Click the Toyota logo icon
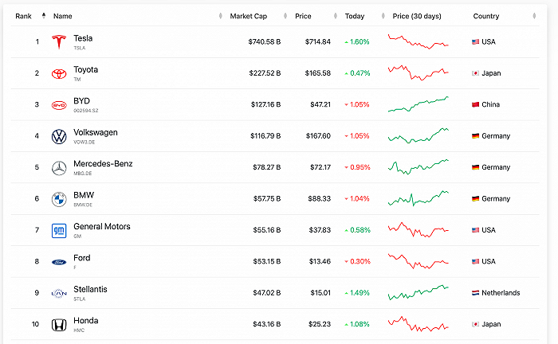 58,73
